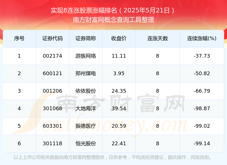The height and width of the screenshot is (165, 227).
Task: Click stock name 恒光股份
Action: click(x=86, y=144)
